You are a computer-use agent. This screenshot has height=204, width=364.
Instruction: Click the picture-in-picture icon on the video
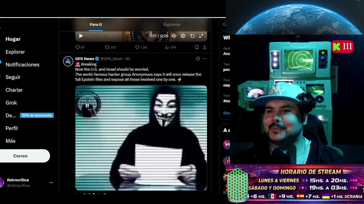[x=192, y=36]
